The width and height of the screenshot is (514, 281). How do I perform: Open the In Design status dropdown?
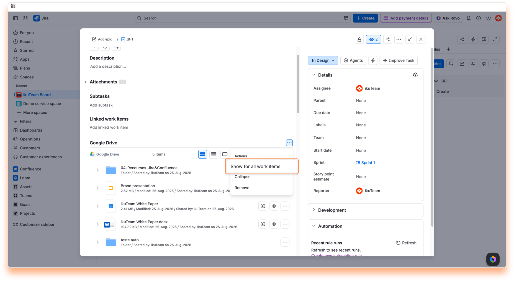[x=323, y=60]
